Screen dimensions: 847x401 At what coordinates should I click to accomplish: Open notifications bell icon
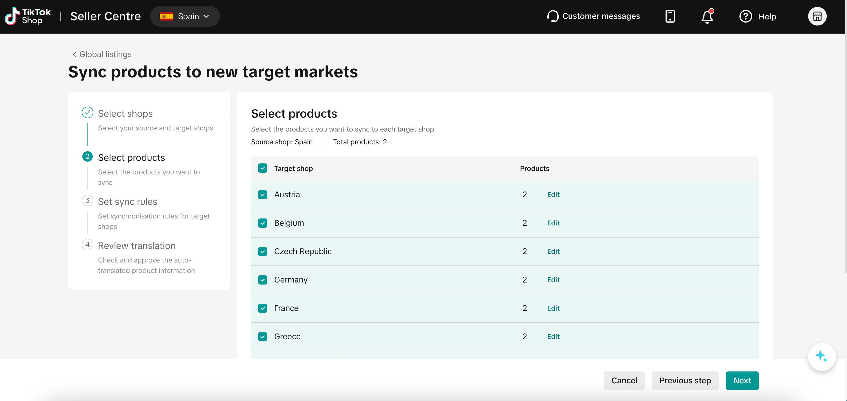707,16
